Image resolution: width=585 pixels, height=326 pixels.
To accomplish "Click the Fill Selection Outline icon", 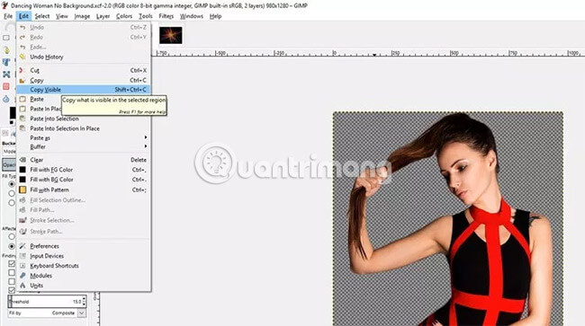I will [22, 200].
